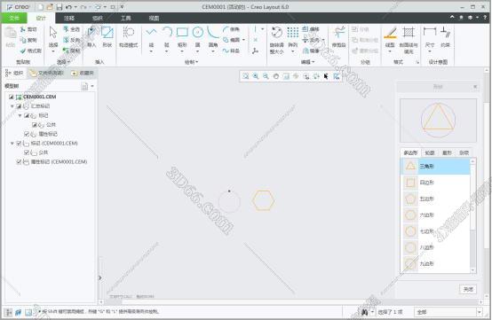
Task: Click the coordinate system icon
Action: click(x=256, y=51)
